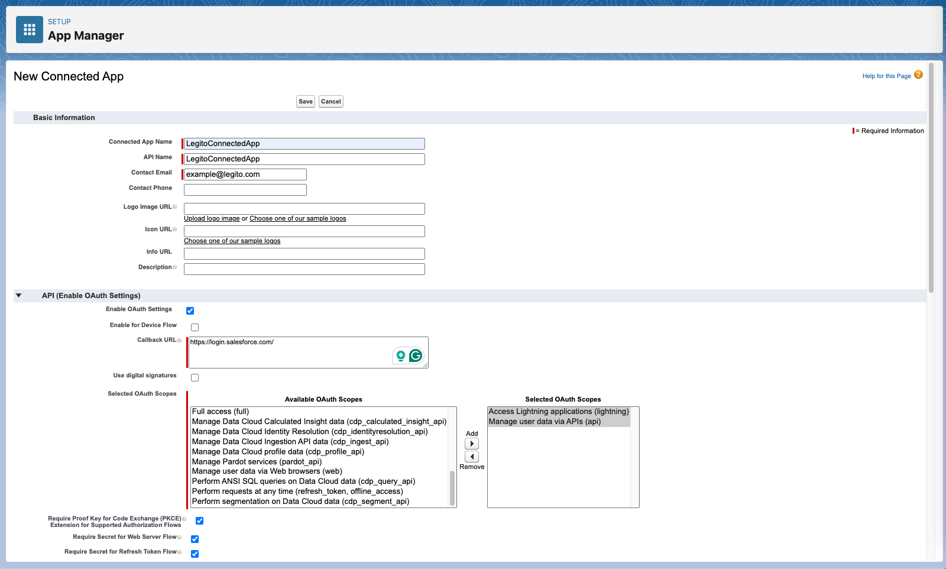Select Manage Data Cloud Calculated Insight scope
Viewport: 946px width, 569px height.
click(320, 422)
